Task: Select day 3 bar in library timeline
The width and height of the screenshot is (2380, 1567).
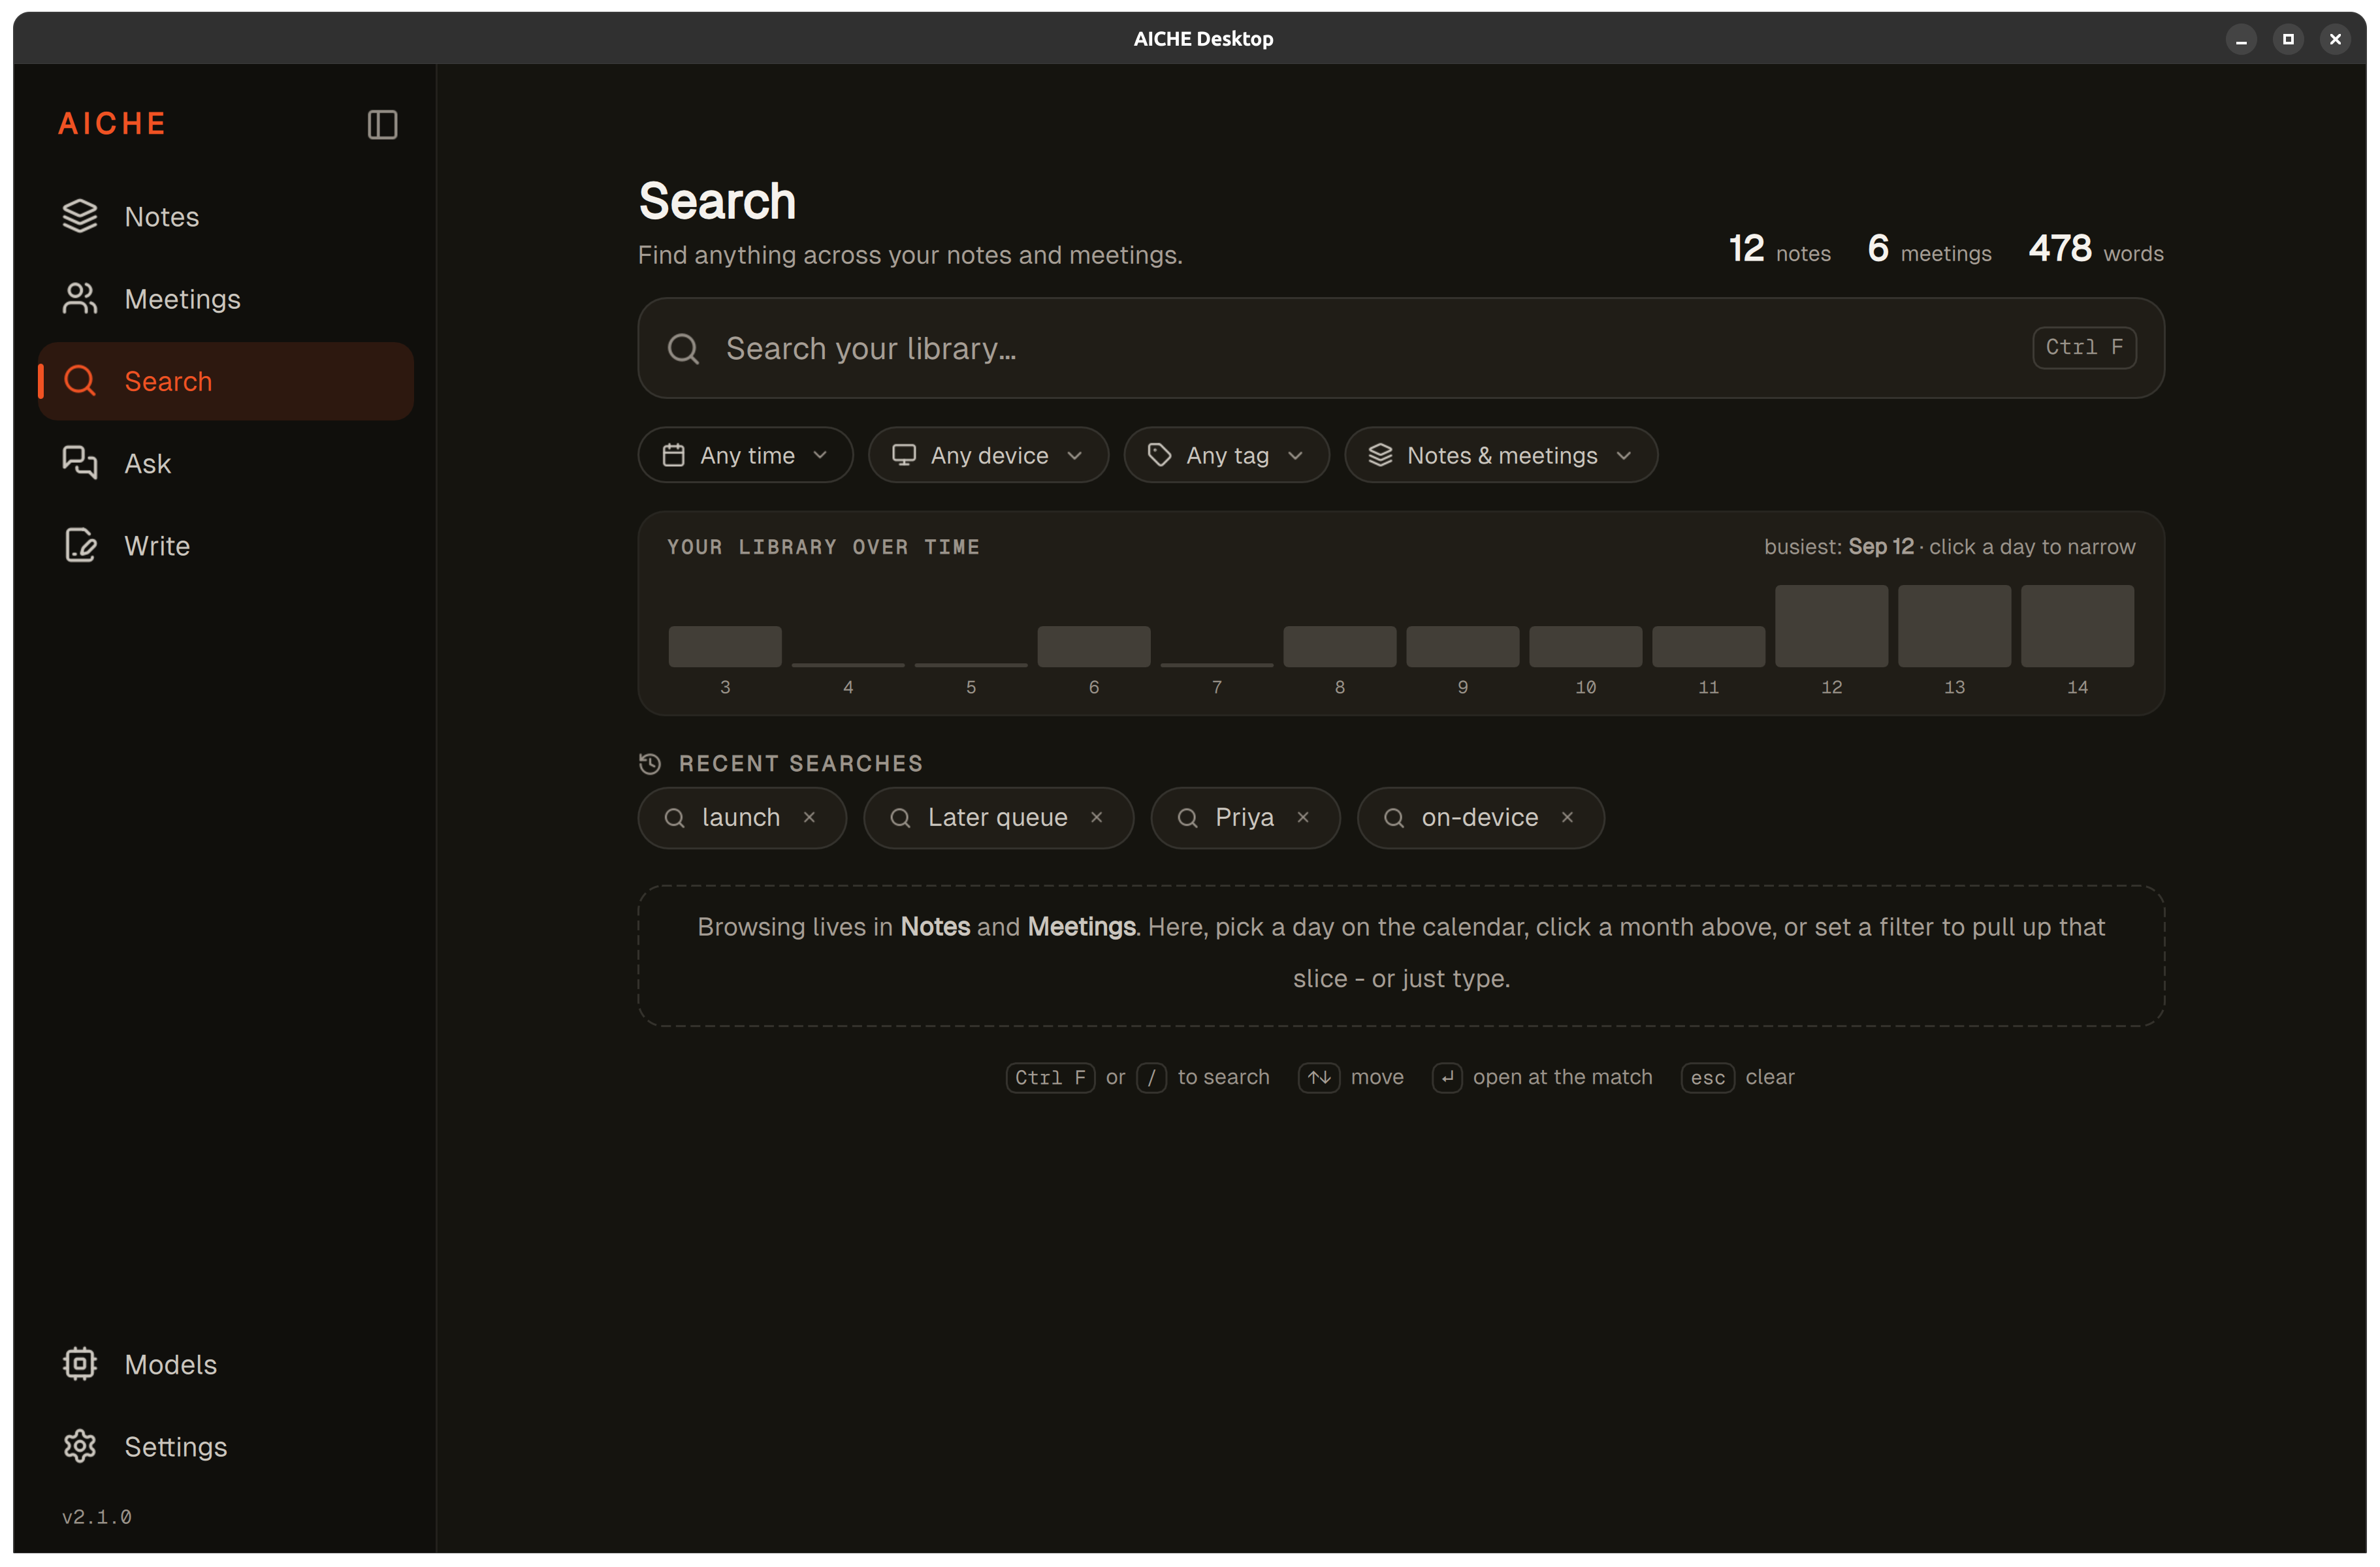Action: (725, 646)
